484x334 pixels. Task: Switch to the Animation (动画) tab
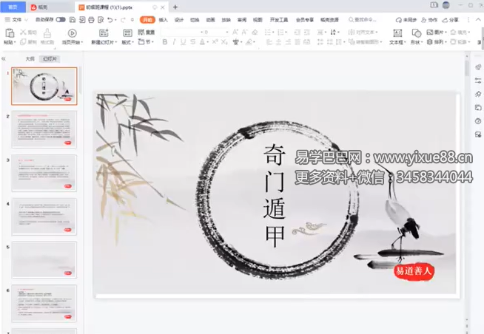click(210, 20)
